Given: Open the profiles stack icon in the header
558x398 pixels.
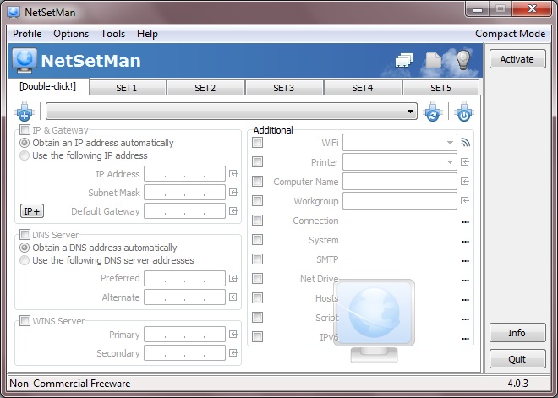Looking at the screenshot, I should (x=403, y=60).
